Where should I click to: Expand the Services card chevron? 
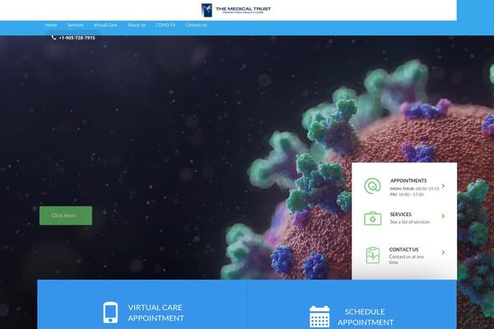click(443, 216)
